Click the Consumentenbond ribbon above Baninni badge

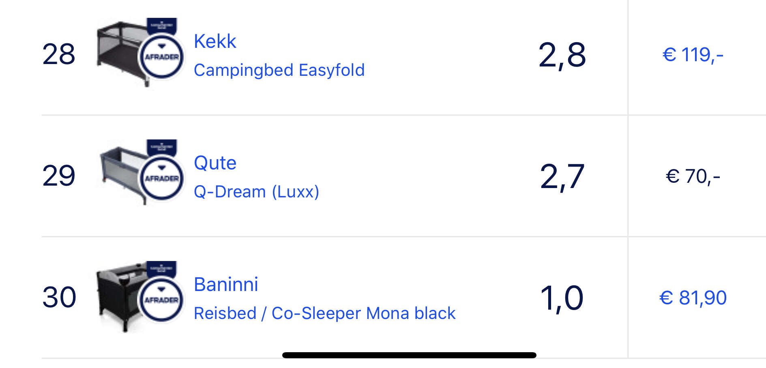point(161,269)
